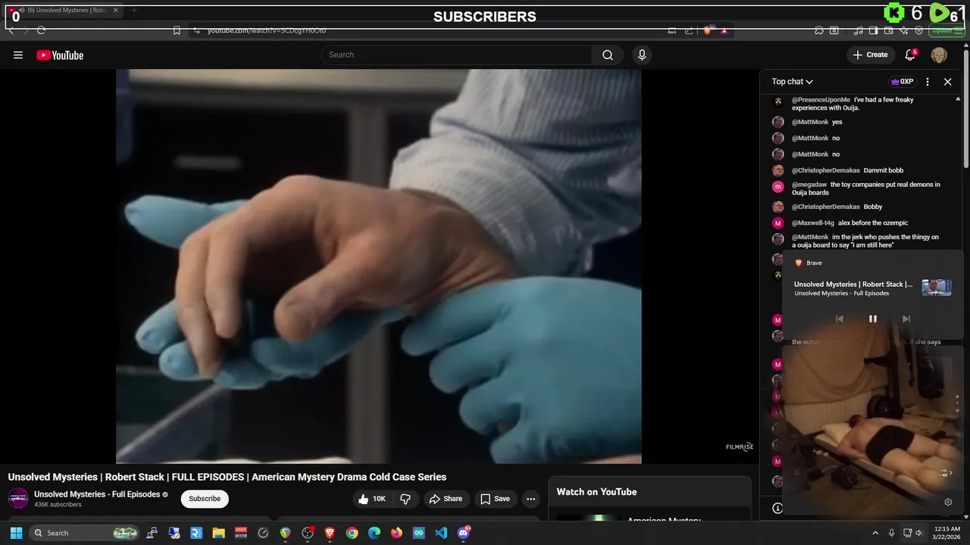The height and width of the screenshot is (545, 970).
Task: Bookmark this page with the bookmark icon
Action: point(177,30)
